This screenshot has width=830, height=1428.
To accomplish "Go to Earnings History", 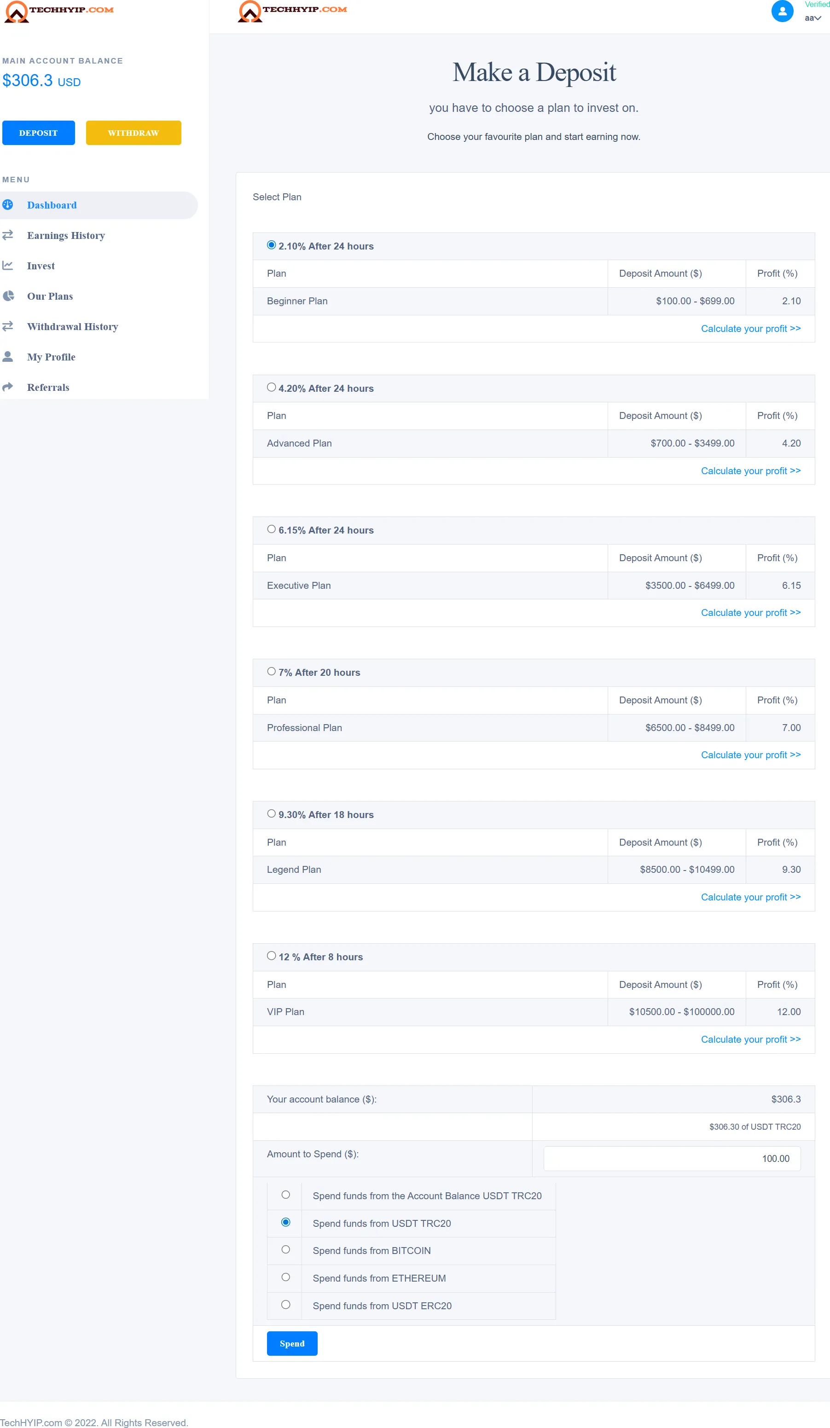I will [66, 235].
